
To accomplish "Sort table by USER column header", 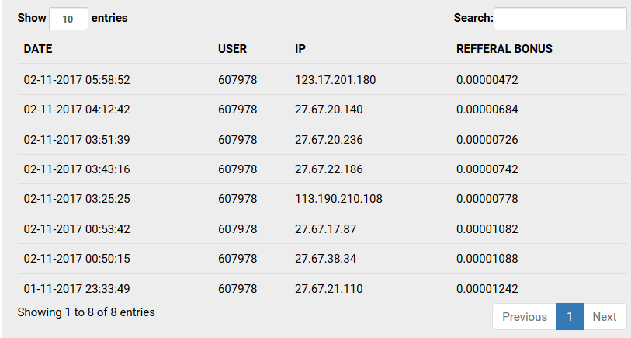I will (x=232, y=49).
